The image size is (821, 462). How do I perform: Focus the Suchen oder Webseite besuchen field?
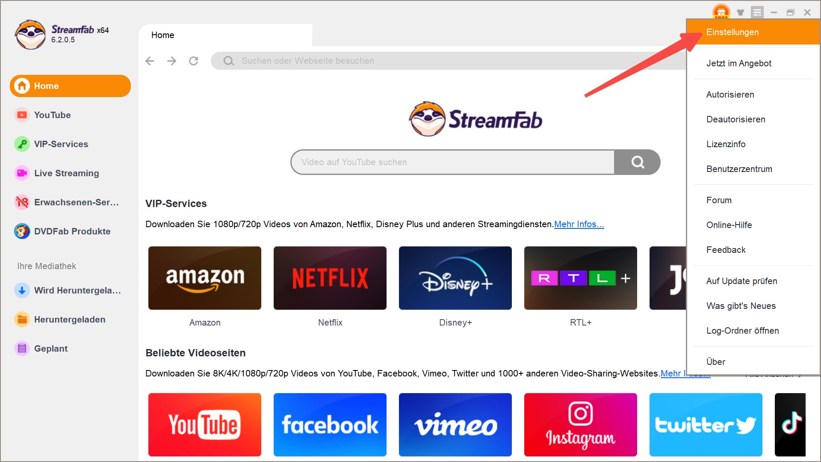(x=449, y=61)
